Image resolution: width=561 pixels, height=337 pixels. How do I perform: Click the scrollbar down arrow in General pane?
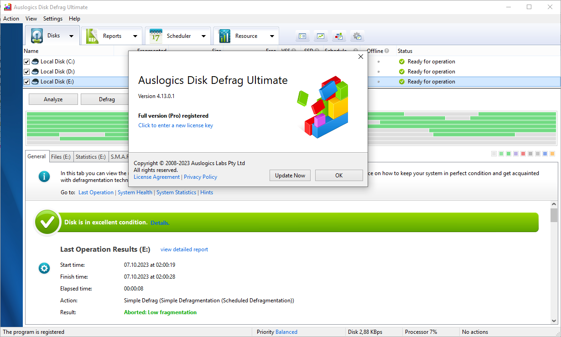tap(554, 321)
